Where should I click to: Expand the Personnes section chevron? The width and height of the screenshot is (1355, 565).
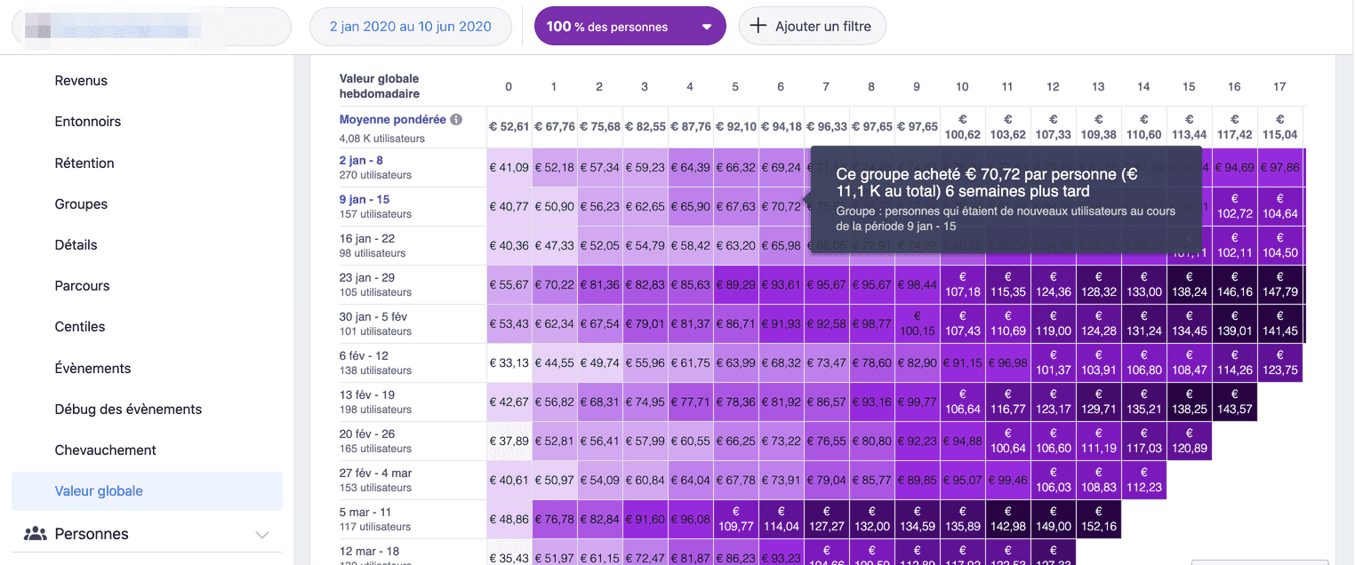coord(262,535)
